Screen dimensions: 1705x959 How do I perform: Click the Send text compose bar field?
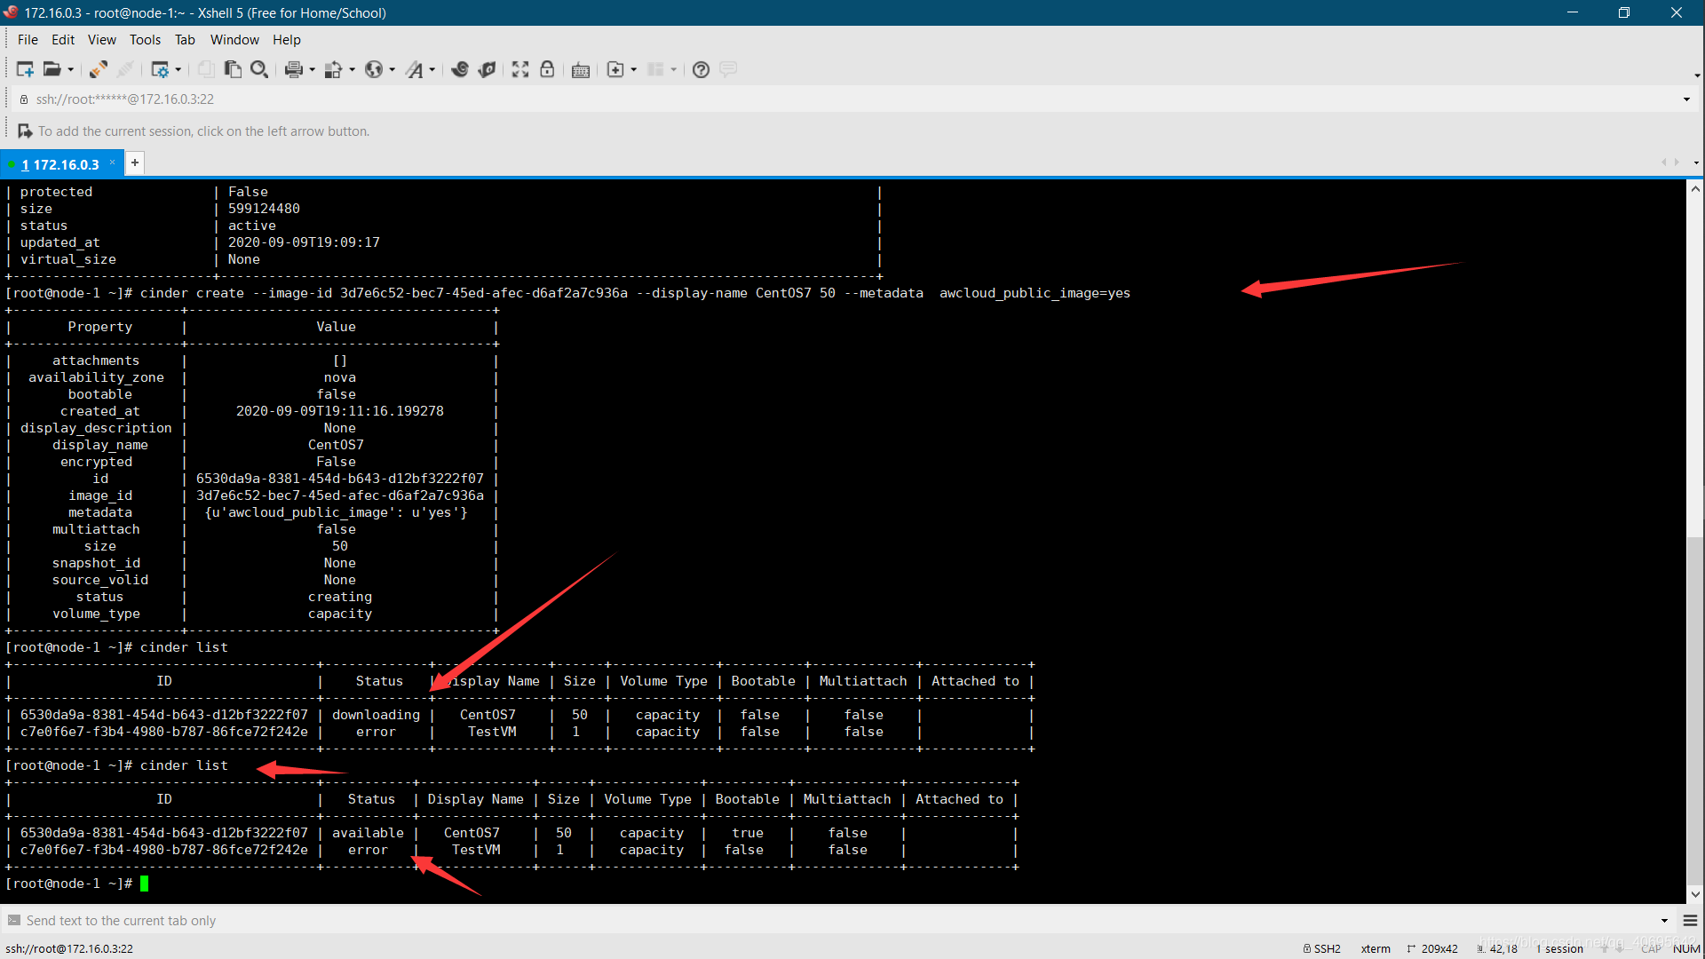(835, 920)
